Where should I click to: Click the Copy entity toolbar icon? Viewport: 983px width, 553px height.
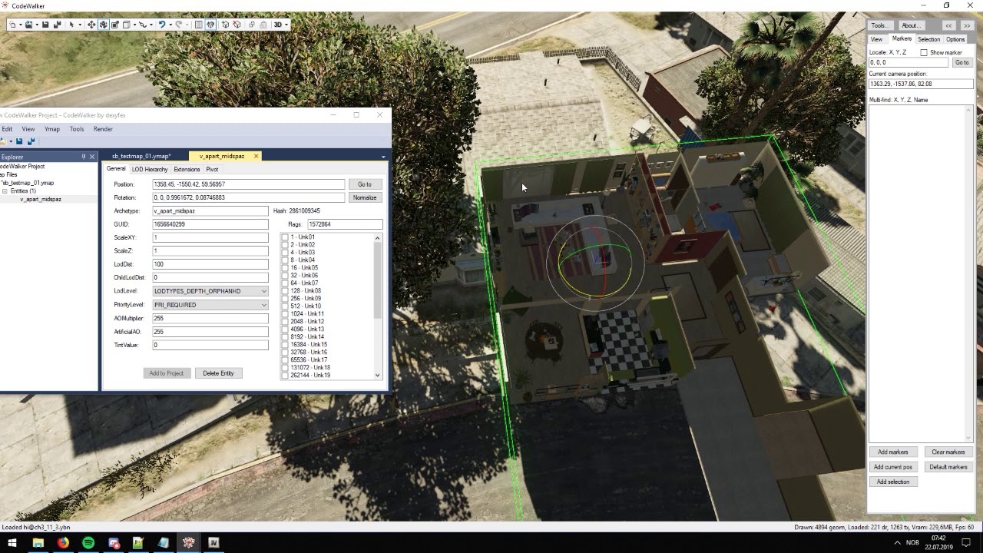coord(252,25)
